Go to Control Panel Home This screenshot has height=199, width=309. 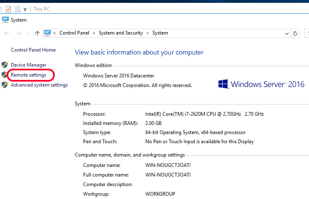(33, 50)
